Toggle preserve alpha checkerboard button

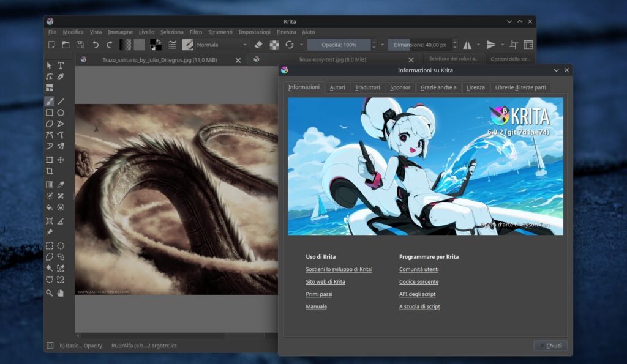pos(274,45)
